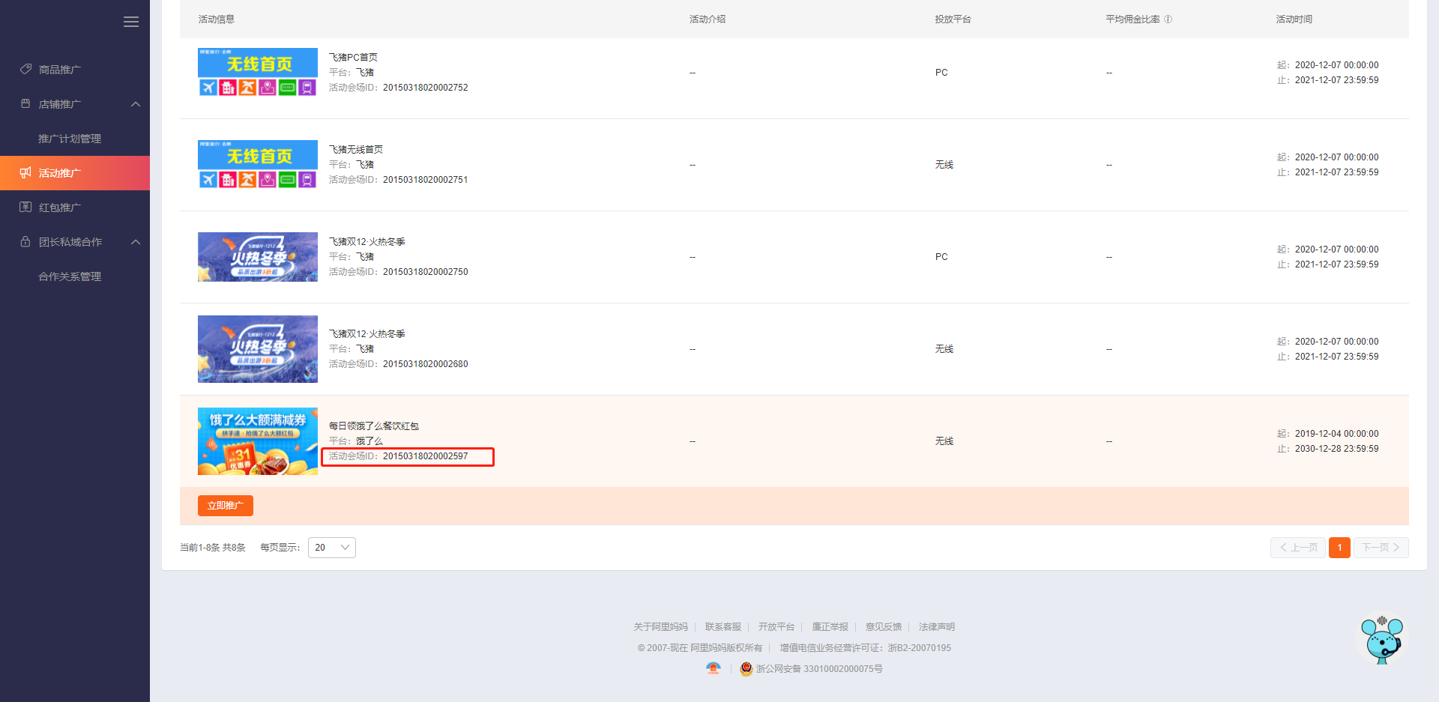The height and width of the screenshot is (702, 1439).
Task: Click the 活动时间 column header
Action: coord(1294,19)
